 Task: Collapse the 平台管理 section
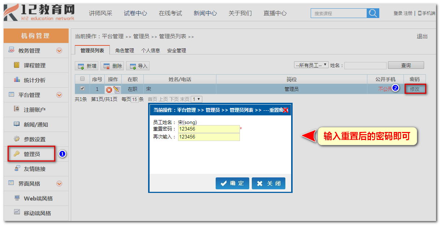[59, 95]
